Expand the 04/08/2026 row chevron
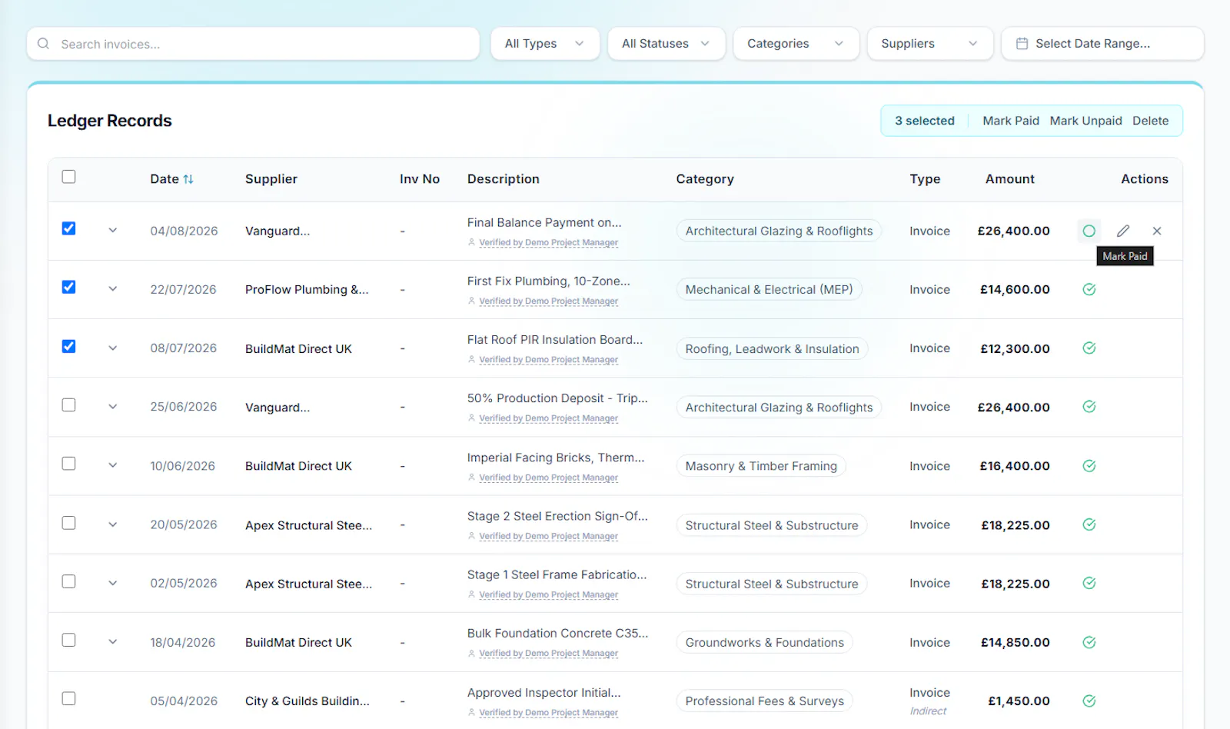1230x729 pixels. [x=112, y=230]
